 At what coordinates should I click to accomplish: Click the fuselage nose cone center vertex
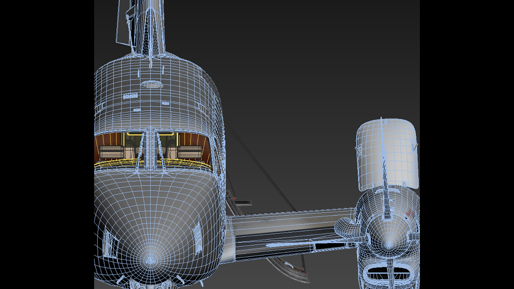(x=150, y=259)
